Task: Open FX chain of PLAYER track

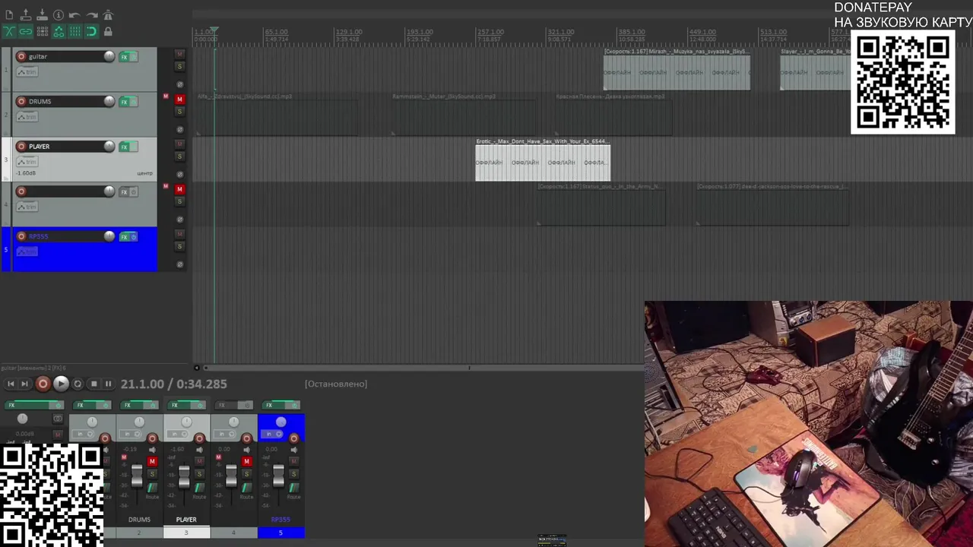Action: [124, 147]
